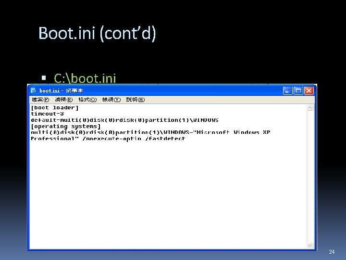
Task: Click the scrollbar up arrow in Notepad
Action: pyautogui.click(x=310, y=108)
